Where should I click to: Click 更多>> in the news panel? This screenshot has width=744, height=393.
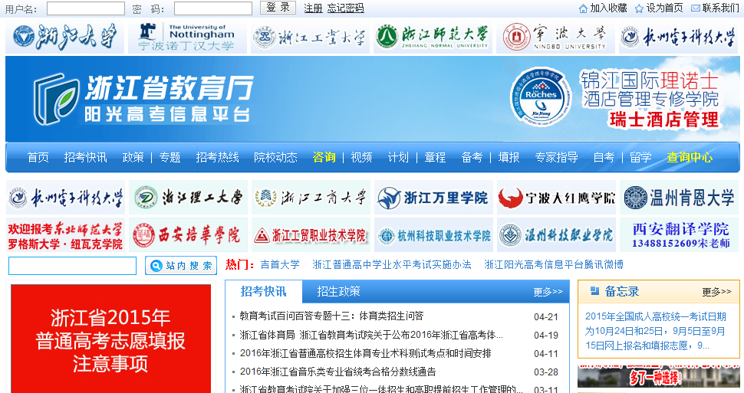click(x=548, y=292)
